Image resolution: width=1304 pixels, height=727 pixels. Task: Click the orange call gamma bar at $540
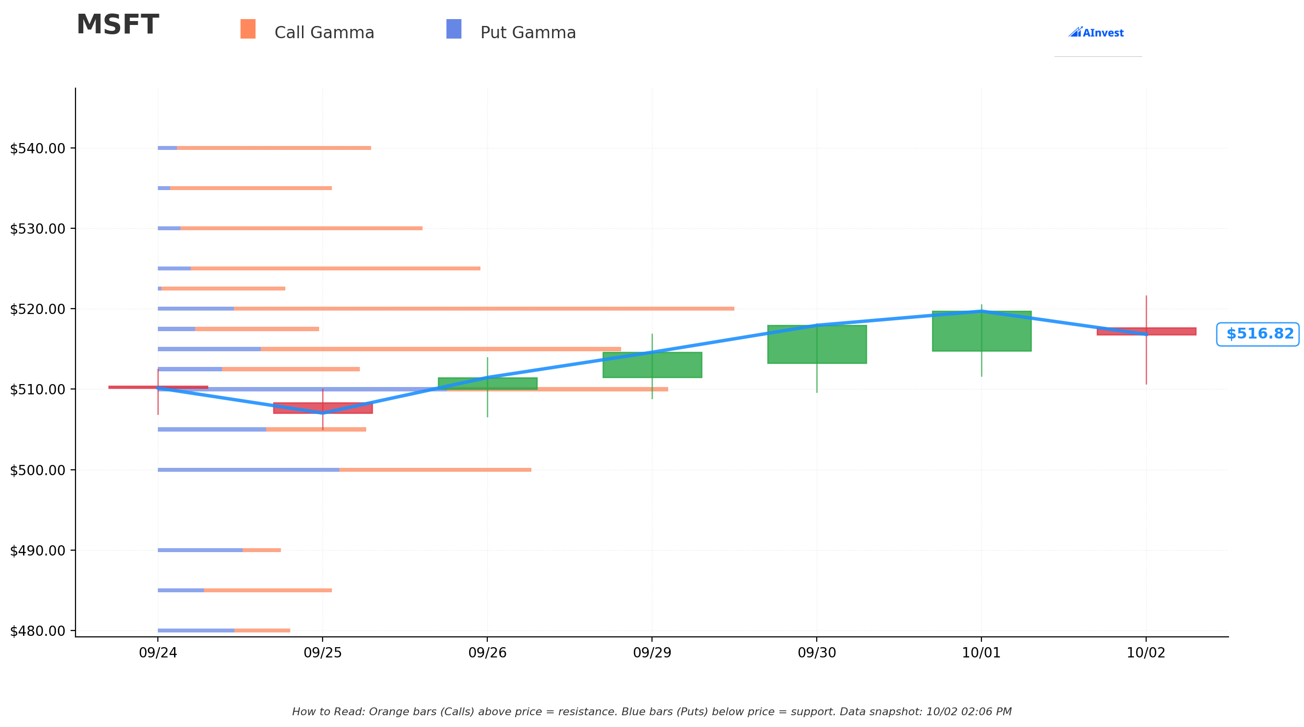[x=274, y=148]
